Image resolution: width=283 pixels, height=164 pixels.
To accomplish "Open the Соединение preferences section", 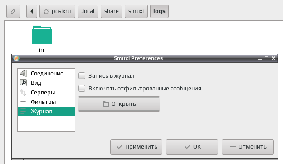I will [46, 73].
